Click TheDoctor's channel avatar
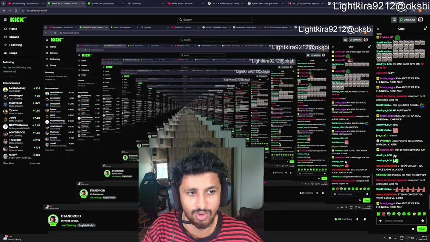This screenshot has width=430, height=242. click(x=5, y=141)
